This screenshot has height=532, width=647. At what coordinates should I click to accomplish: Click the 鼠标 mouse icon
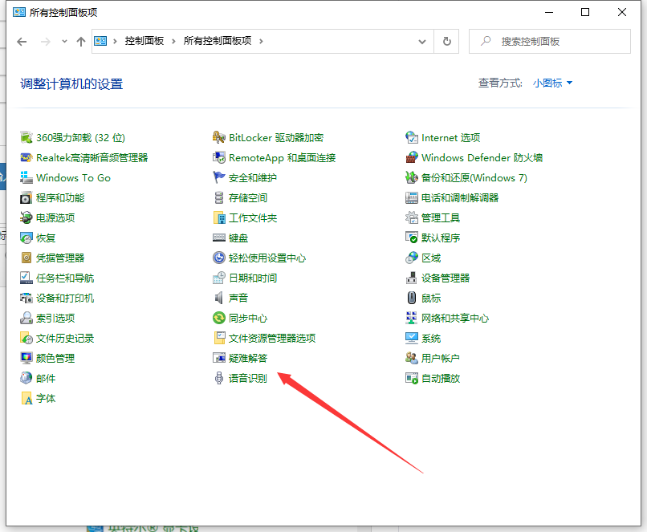click(x=412, y=298)
